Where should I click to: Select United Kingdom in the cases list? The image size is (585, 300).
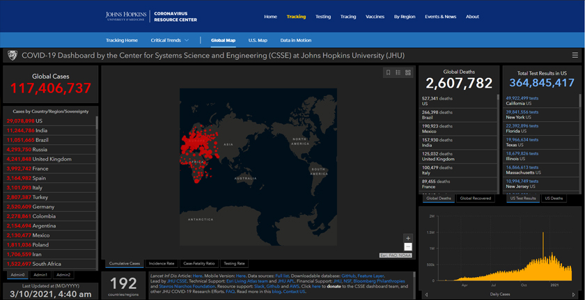(x=49, y=159)
